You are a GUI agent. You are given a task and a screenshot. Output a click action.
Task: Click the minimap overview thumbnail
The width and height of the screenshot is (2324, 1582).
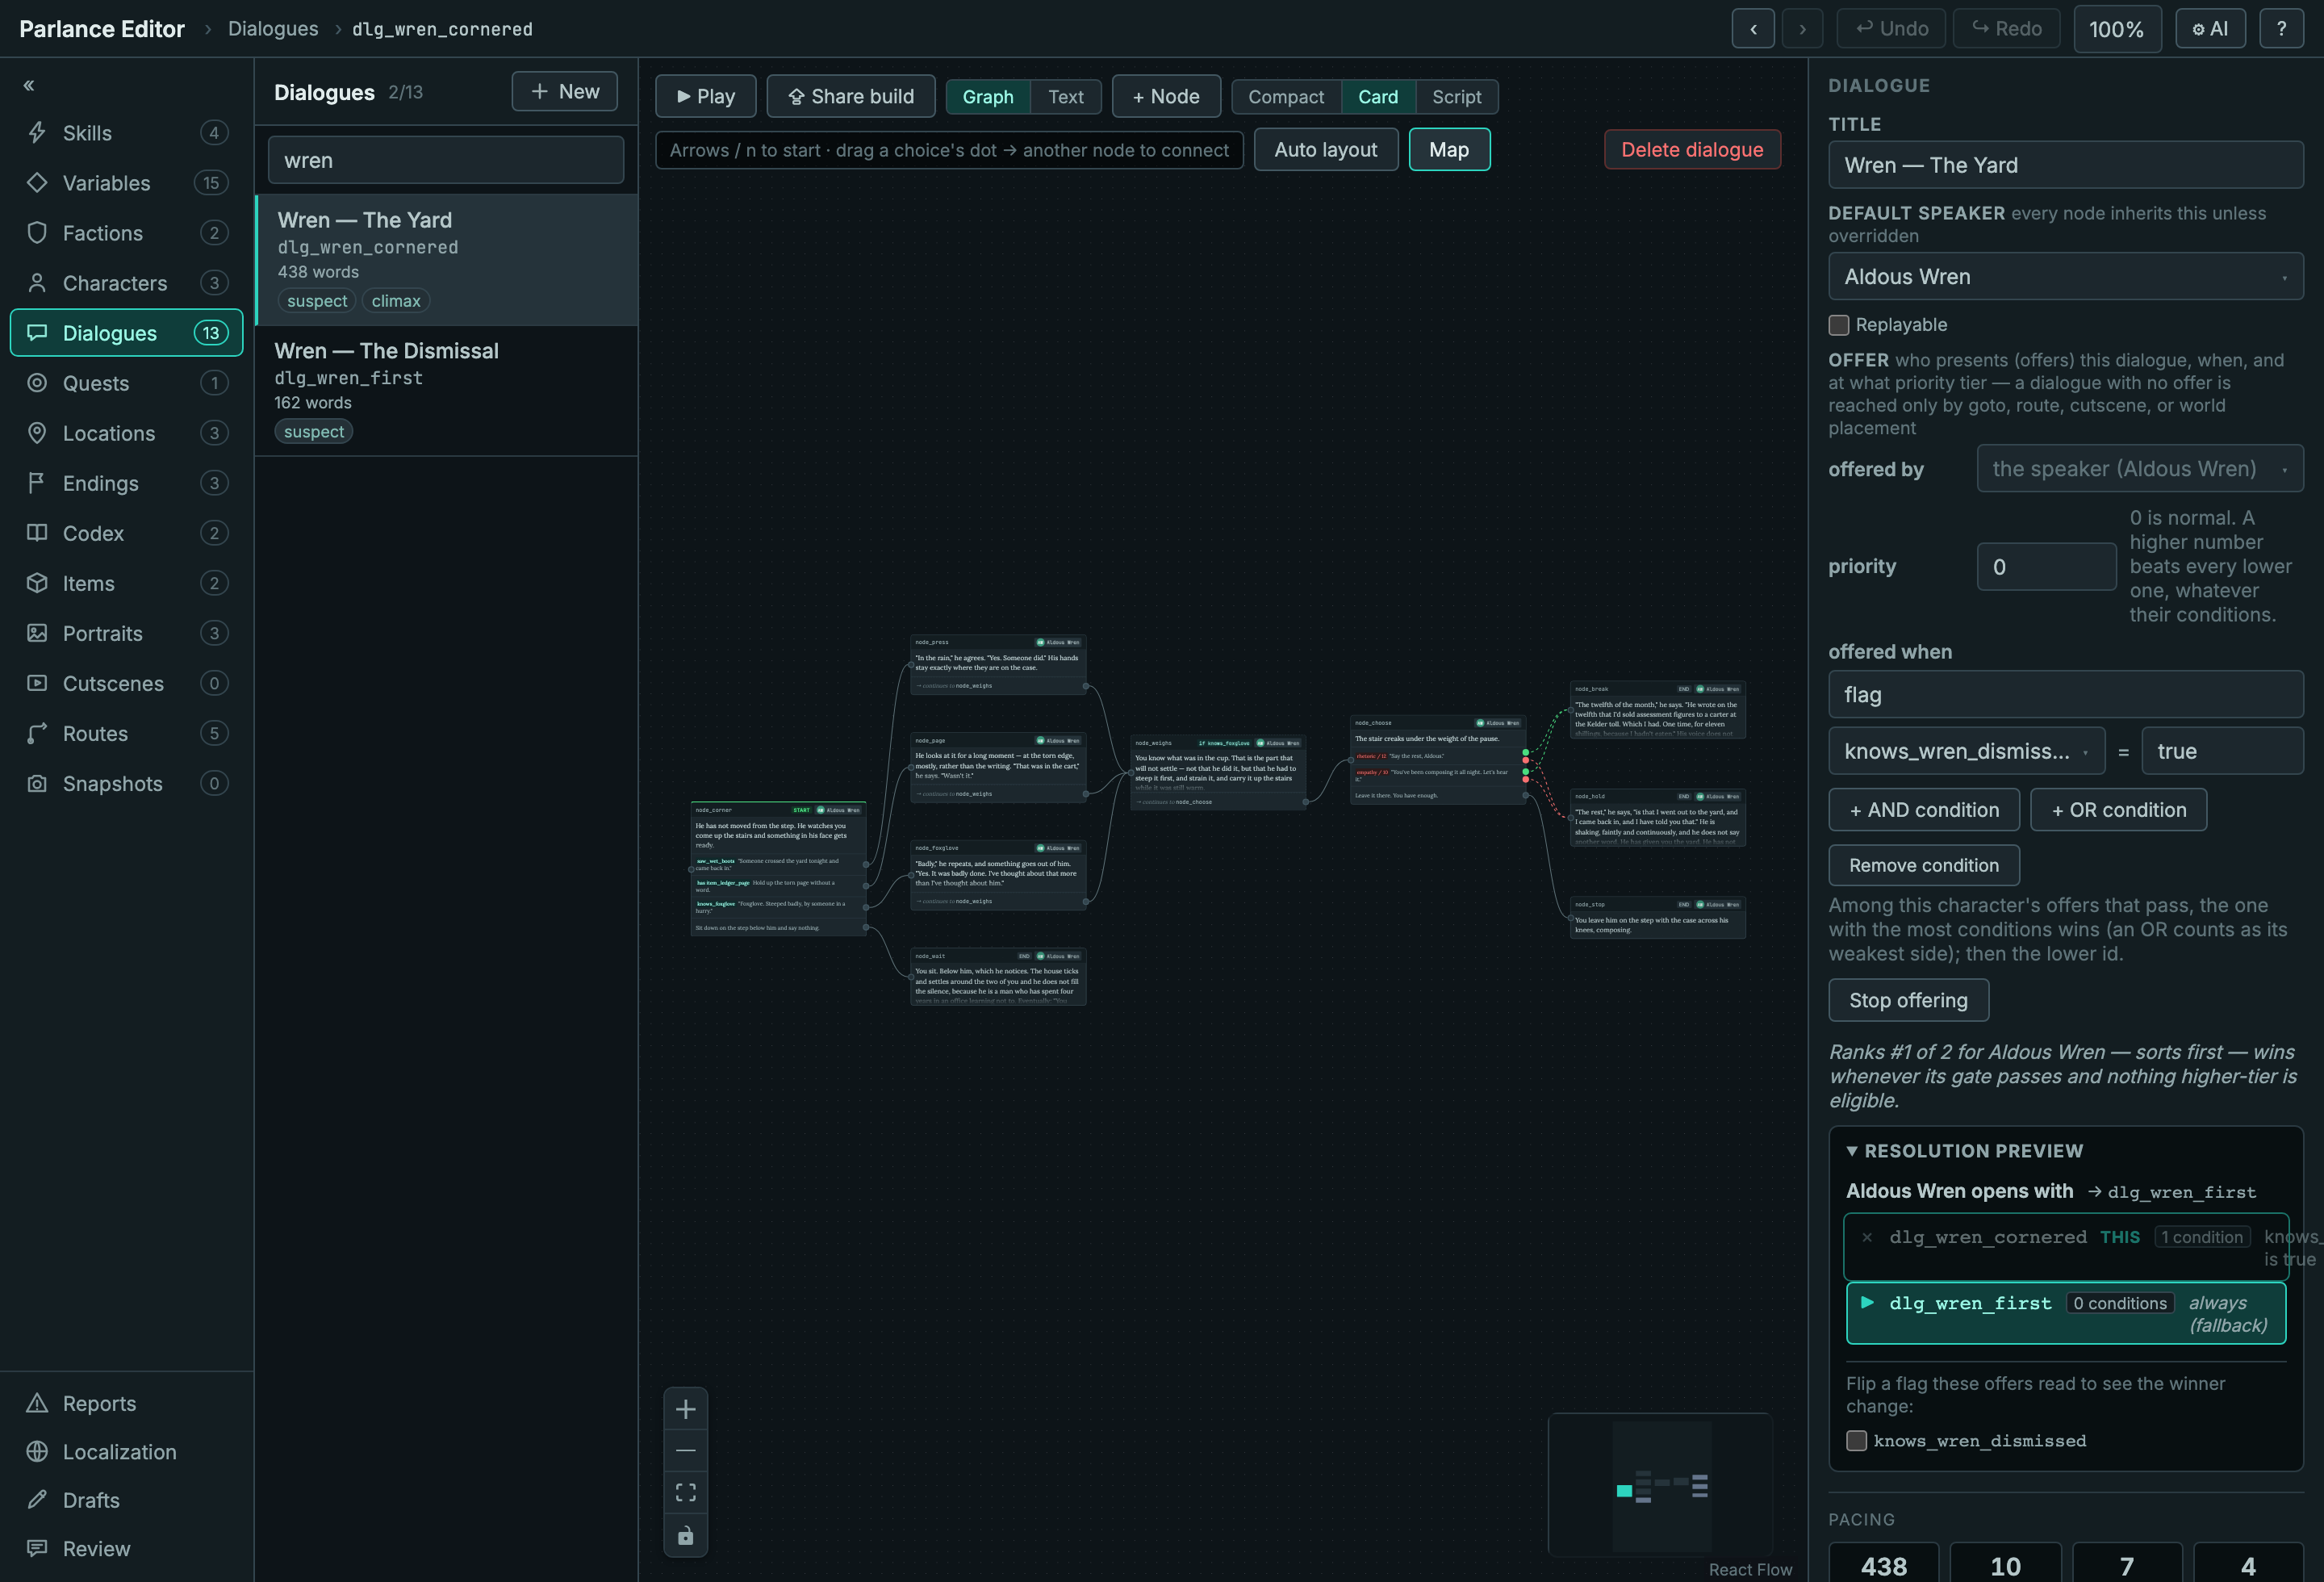click(x=1660, y=1485)
